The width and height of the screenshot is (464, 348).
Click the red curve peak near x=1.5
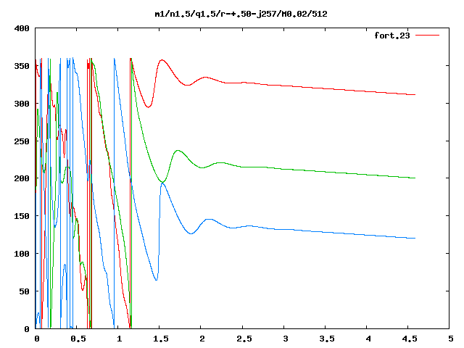point(162,59)
